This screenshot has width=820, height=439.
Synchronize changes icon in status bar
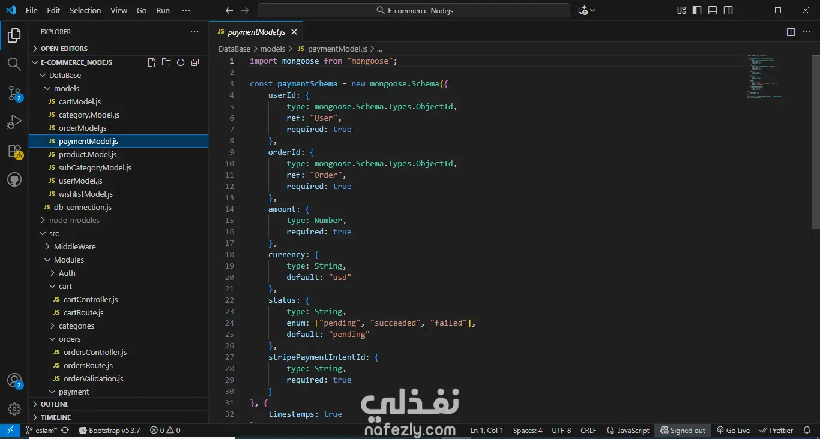point(65,431)
